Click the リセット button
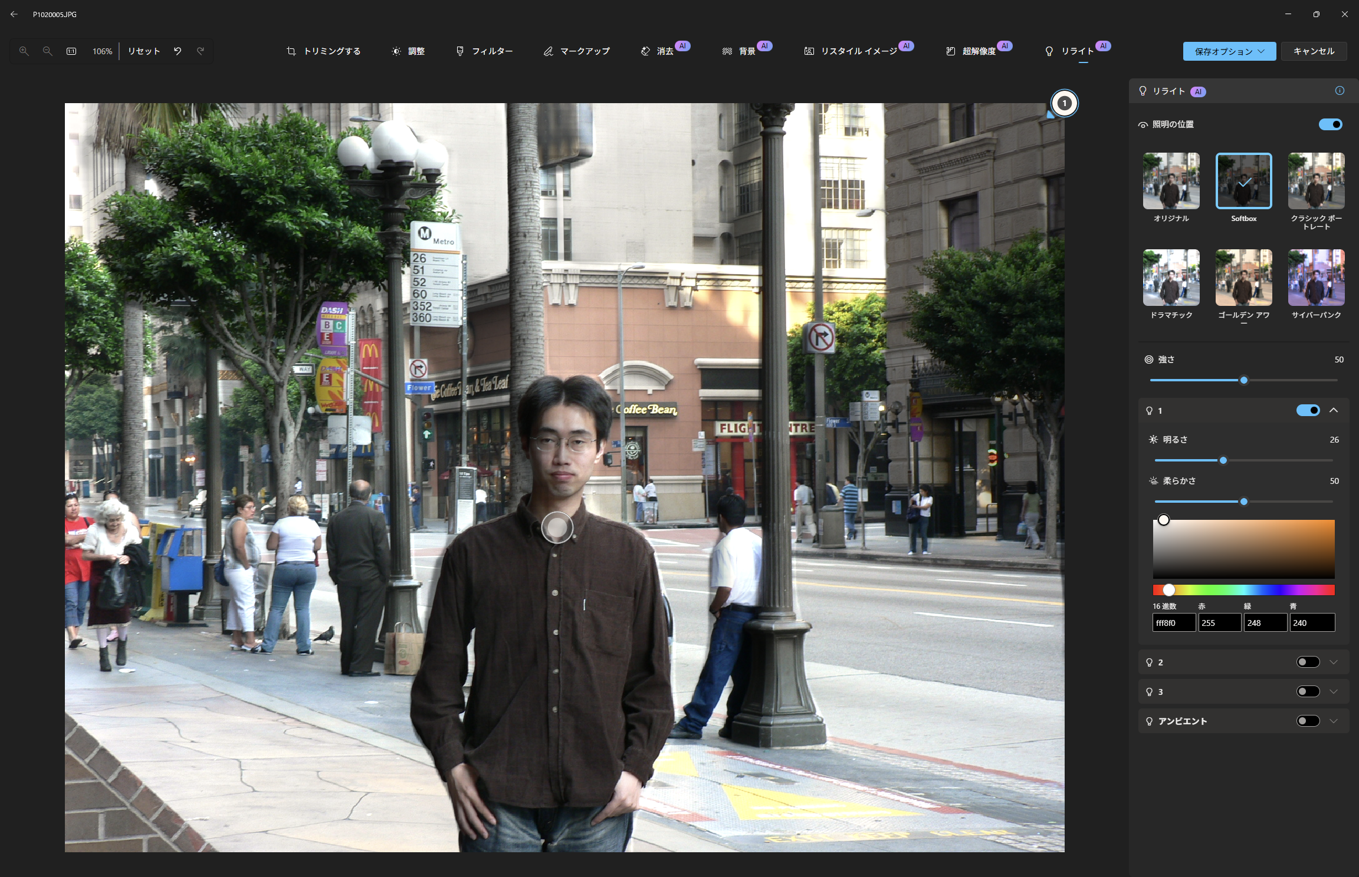 click(144, 51)
